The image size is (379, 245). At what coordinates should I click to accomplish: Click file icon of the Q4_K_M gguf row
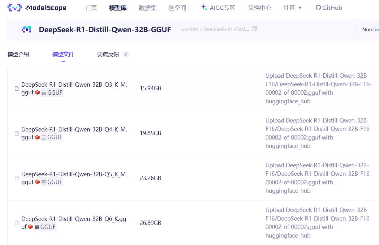17,133
